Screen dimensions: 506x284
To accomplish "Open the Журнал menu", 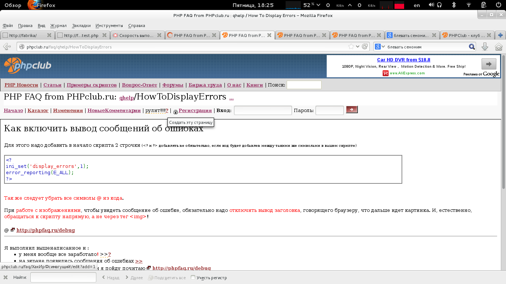I will tap(59, 26).
